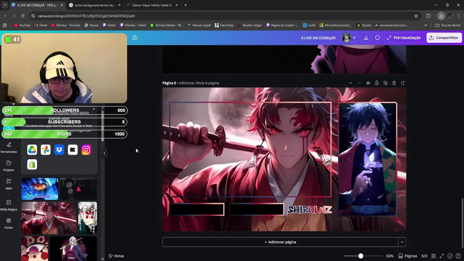Add a new page after page 5 icon

click(x=403, y=83)
